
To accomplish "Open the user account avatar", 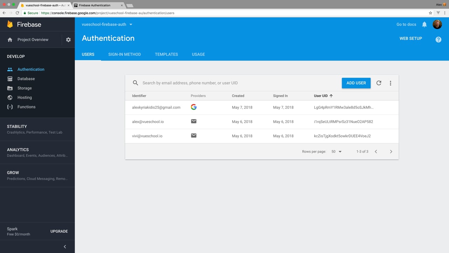I will 437,24.
